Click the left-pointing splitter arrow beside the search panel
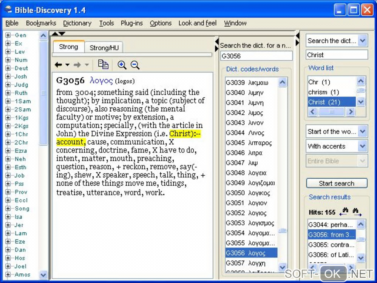This screenshot has width=377, height=283. 298,36
